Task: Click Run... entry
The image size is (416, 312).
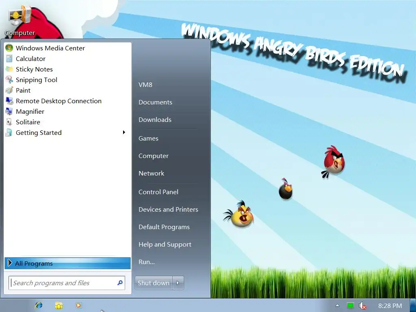Action: (146, 262)
